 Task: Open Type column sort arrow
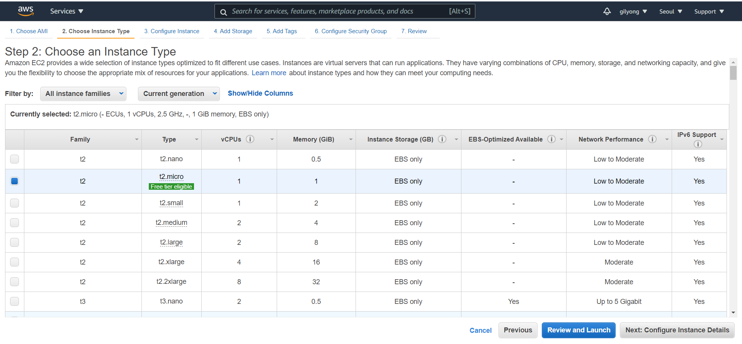pos(197,140)
